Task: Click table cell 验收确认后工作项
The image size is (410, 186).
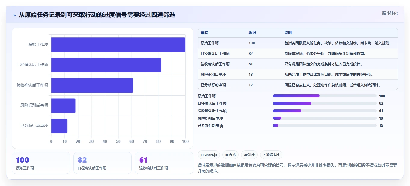Action: pyautogui.click(x=215, y=64)
